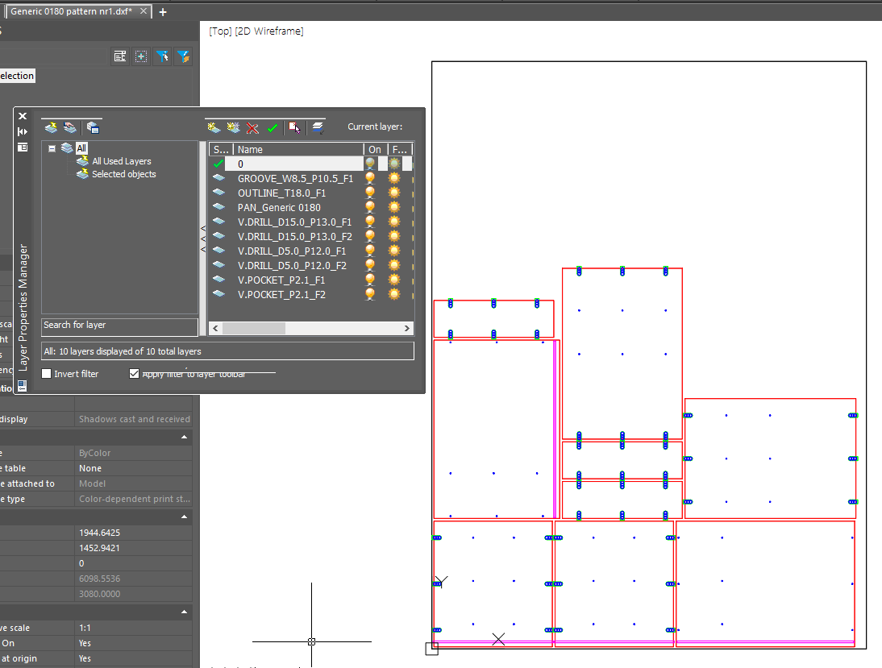882x668 pixels.
Task: Toggle On bulb for layer 0
Action: 370,164
